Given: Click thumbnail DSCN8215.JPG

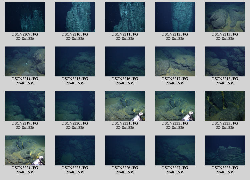Looking at the screenshot, I should [75, 61].
